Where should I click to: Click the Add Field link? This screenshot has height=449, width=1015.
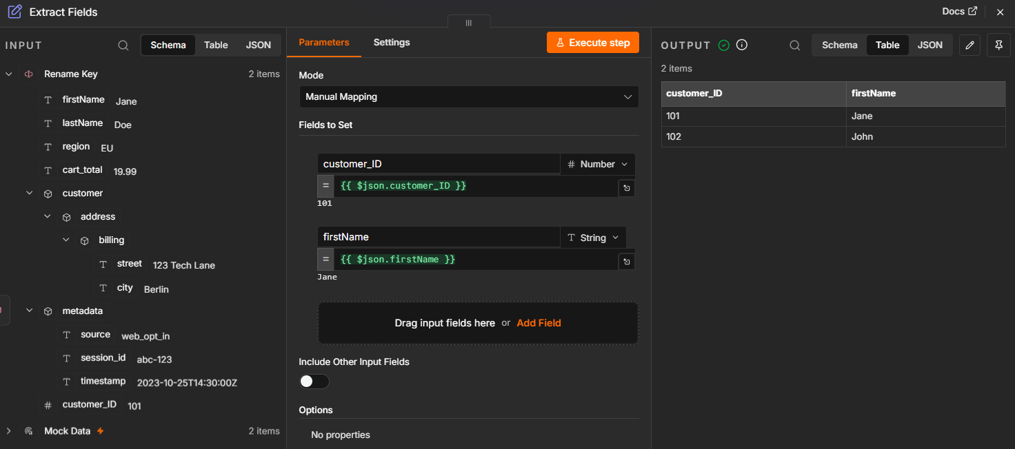[x=539, y=323]
